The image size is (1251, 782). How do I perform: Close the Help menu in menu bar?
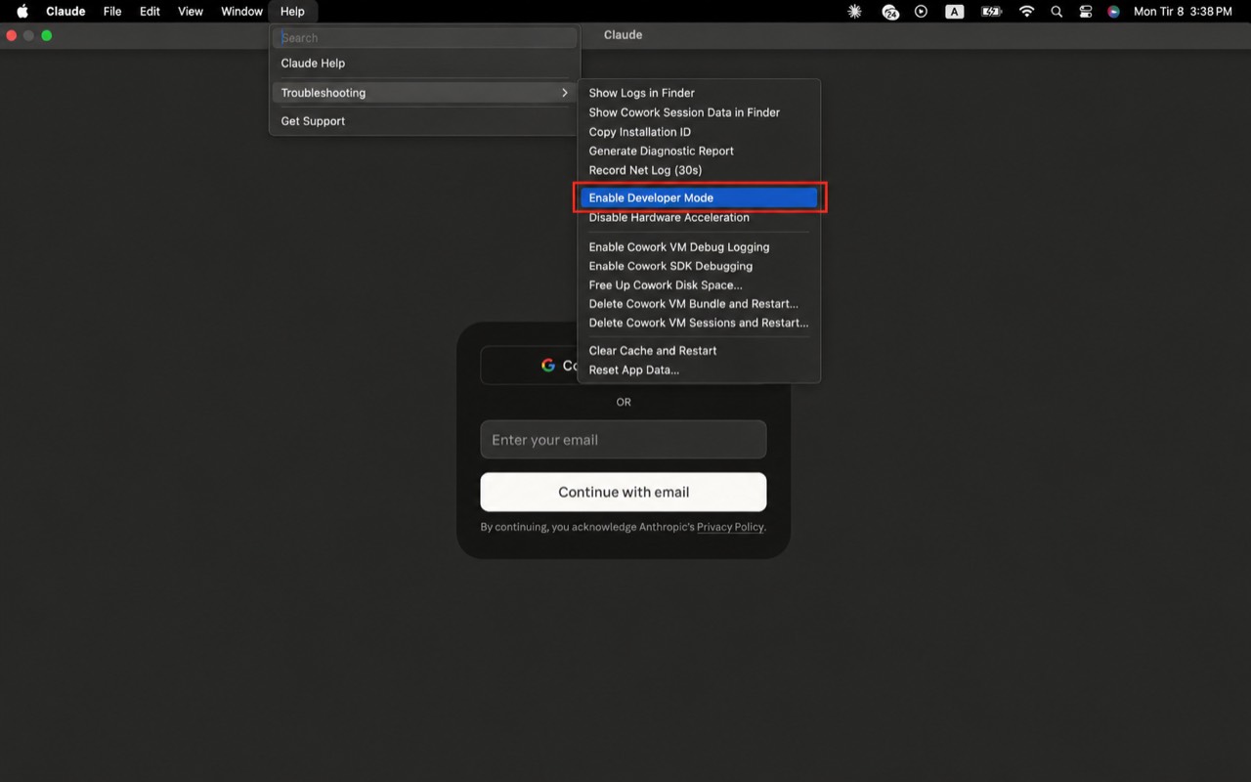pos(292,12)
